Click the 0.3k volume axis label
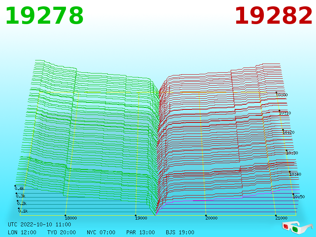Screen dimensions: 316x237 (x=21, y=196)
